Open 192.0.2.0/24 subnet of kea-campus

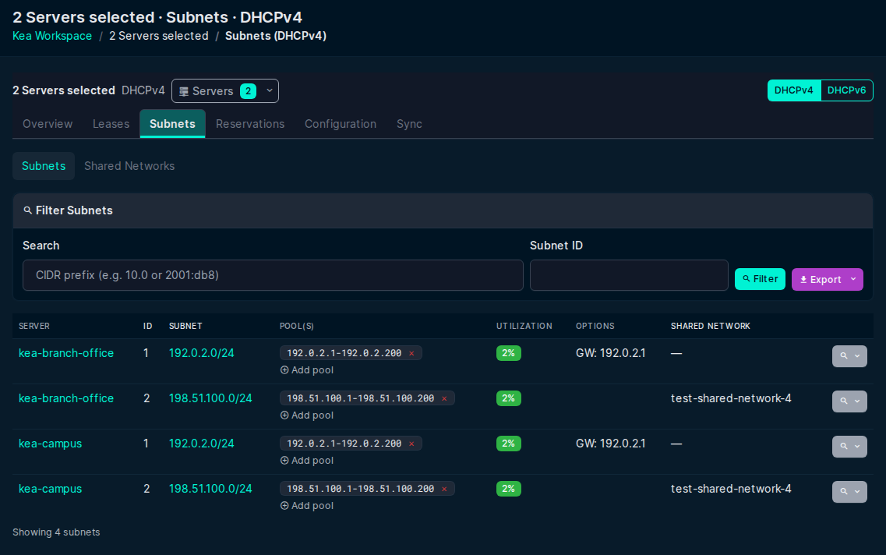pos(201,444)
